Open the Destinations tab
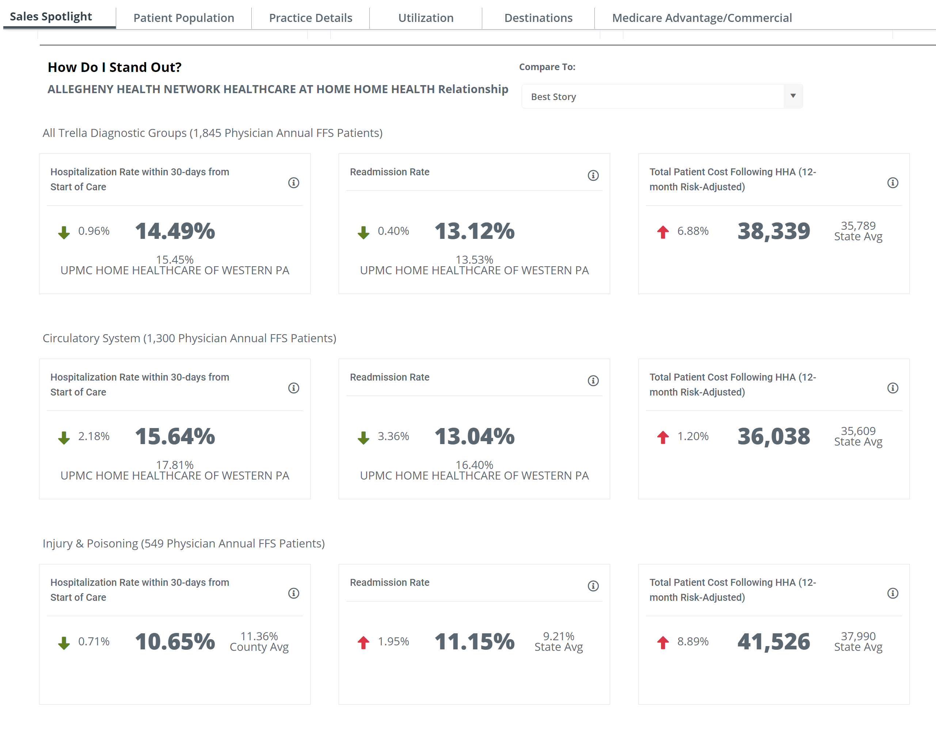This screenshot has height=729, width=936. coord(538,18)
